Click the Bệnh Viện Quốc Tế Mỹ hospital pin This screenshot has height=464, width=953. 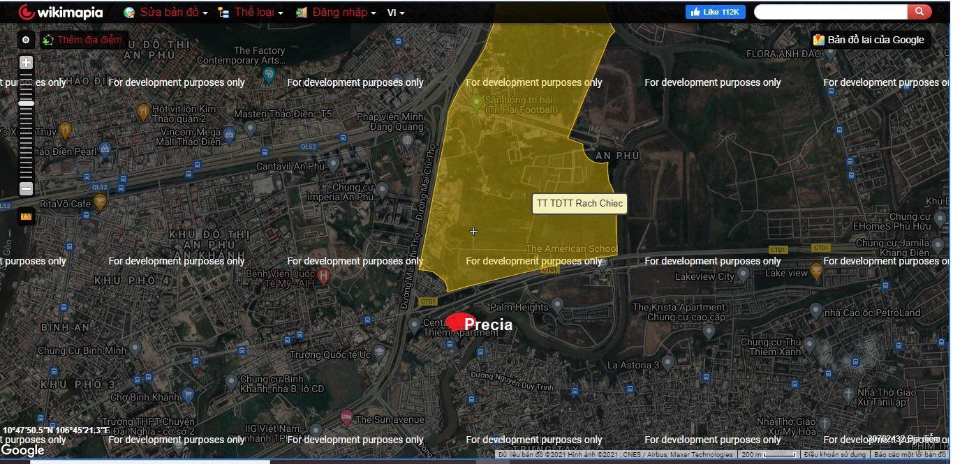click(x=323, y=276)
